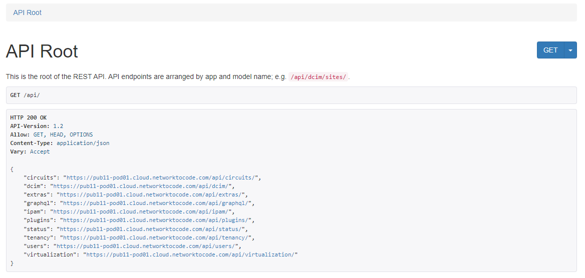
Task: Open the circuits API endpoint link
Action: tap(162, 177)
